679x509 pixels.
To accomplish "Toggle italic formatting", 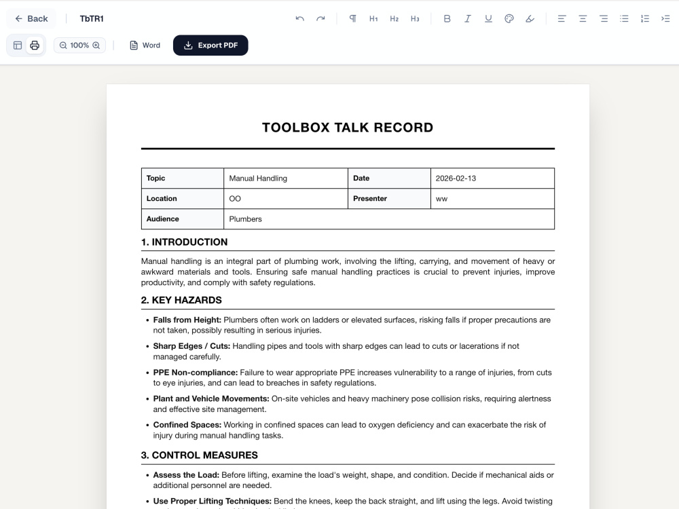I will tap(468, 18).
